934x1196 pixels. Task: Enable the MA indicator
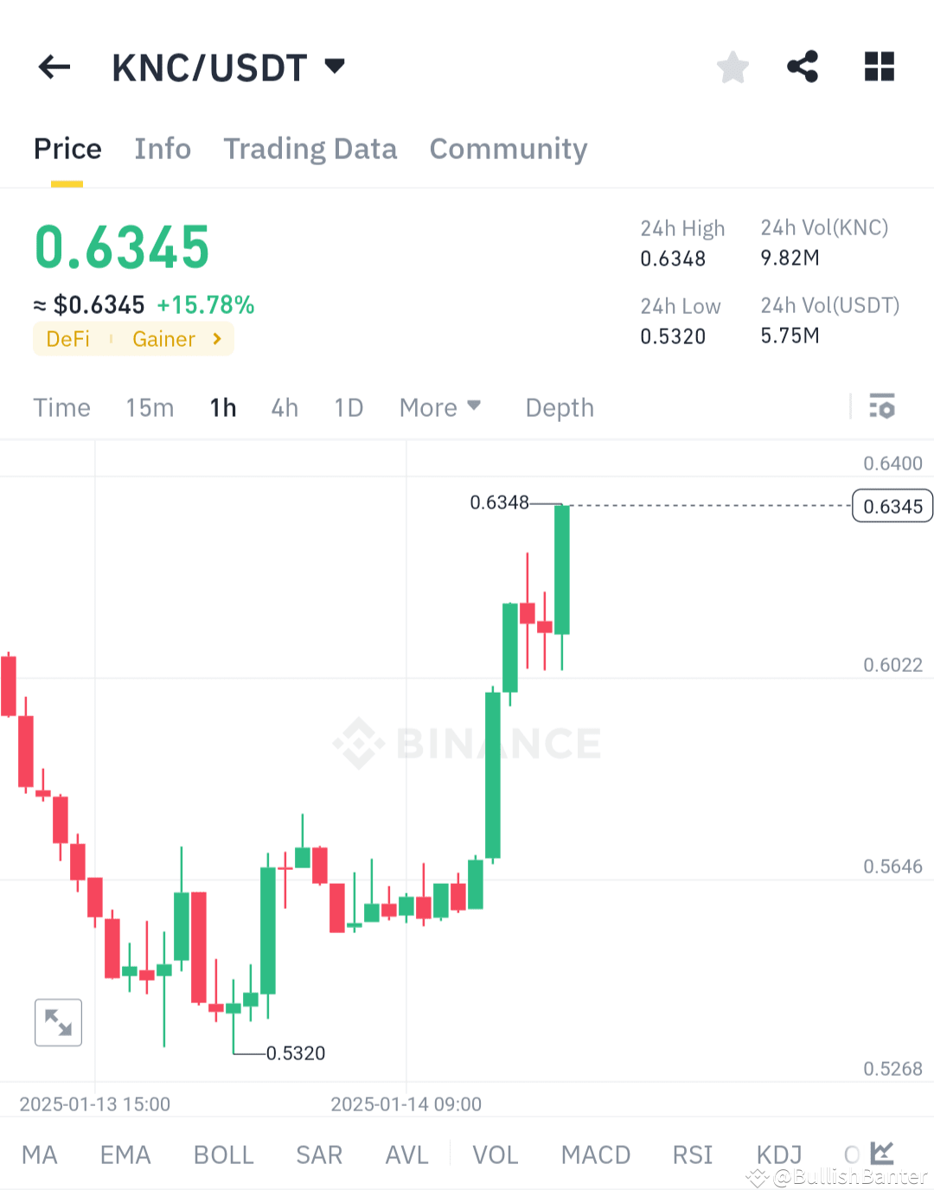(40, 1154)
